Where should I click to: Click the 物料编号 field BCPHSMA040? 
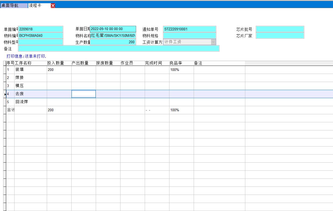[41, 35]
